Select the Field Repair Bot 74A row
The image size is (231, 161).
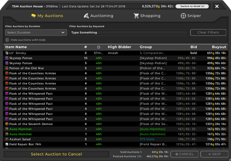pos(115,144)
